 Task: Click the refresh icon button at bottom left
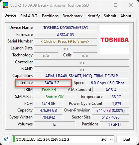pyautogui.click(x=6, y=139)
